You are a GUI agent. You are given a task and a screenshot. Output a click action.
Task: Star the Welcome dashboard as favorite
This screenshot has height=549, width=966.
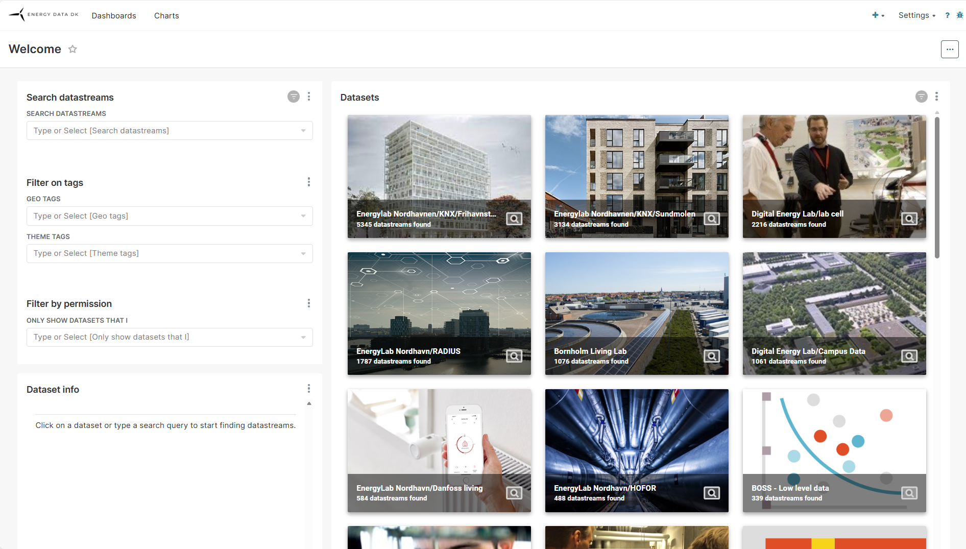pos(73,49)
